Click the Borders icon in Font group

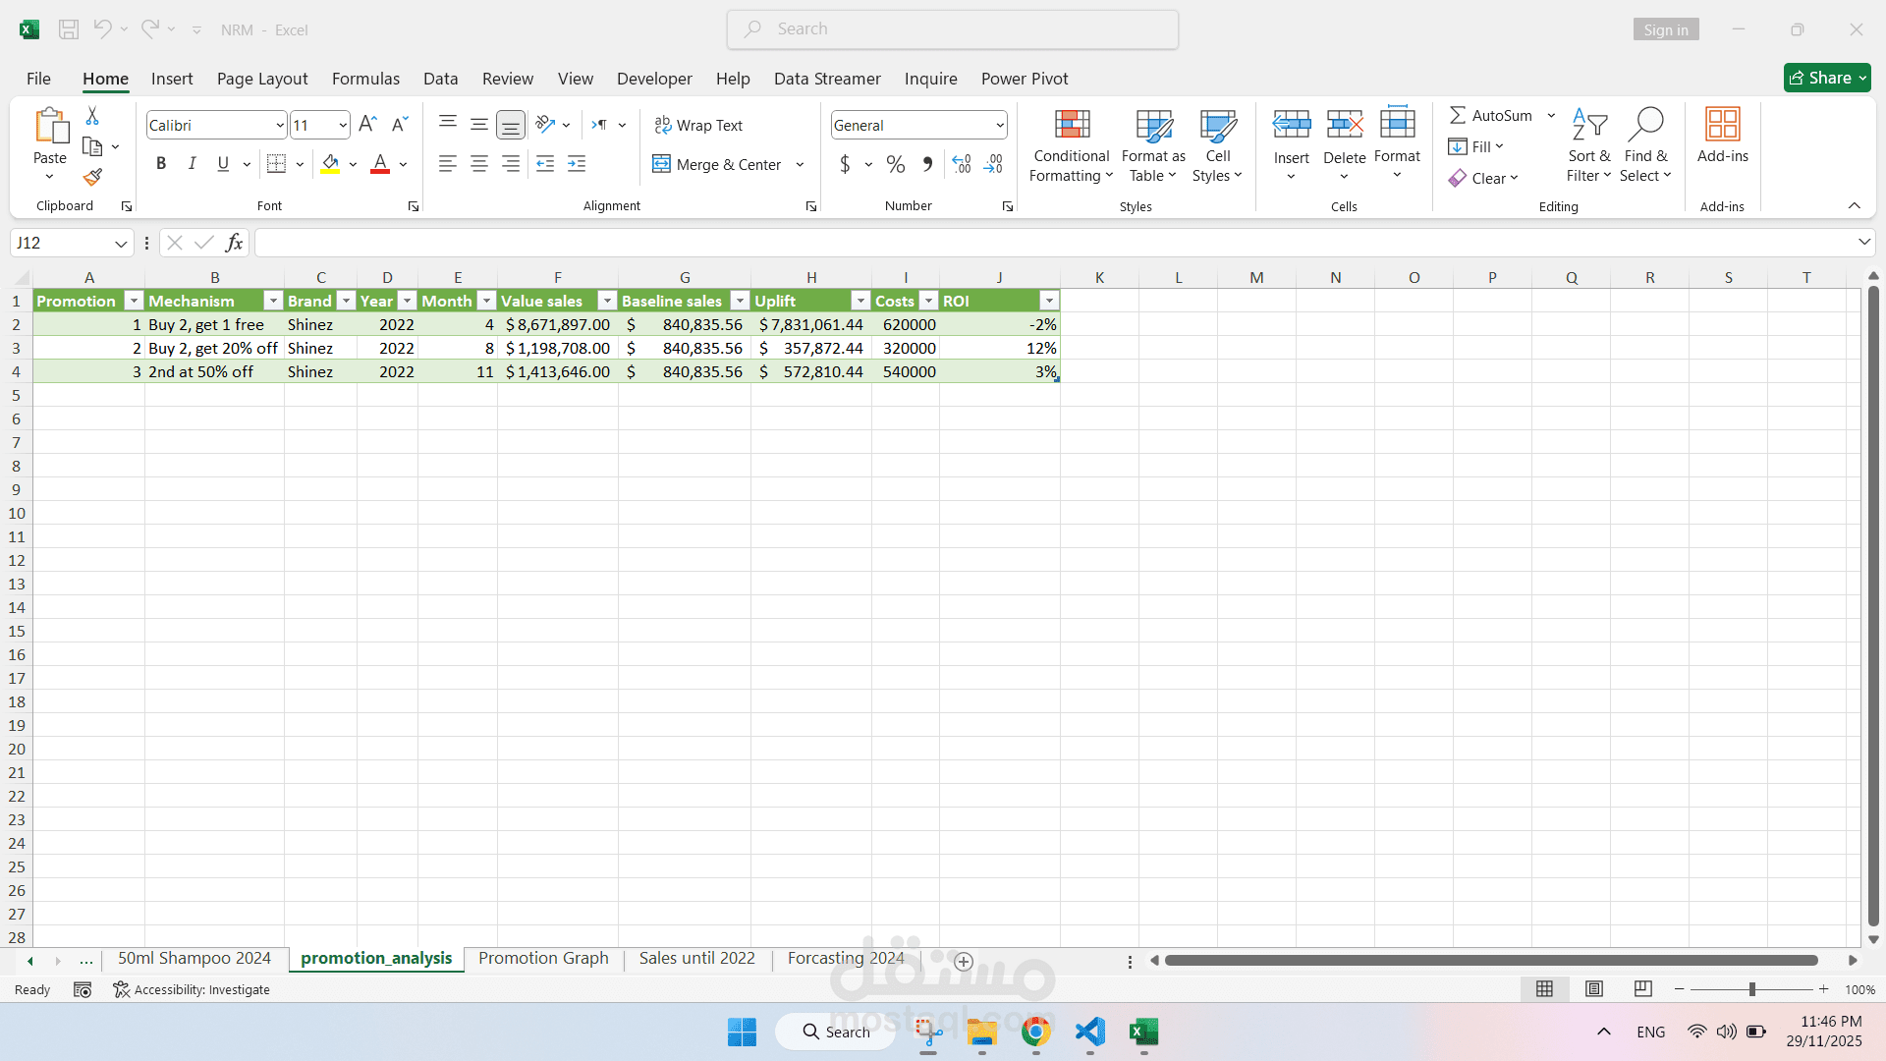point(276,164)
